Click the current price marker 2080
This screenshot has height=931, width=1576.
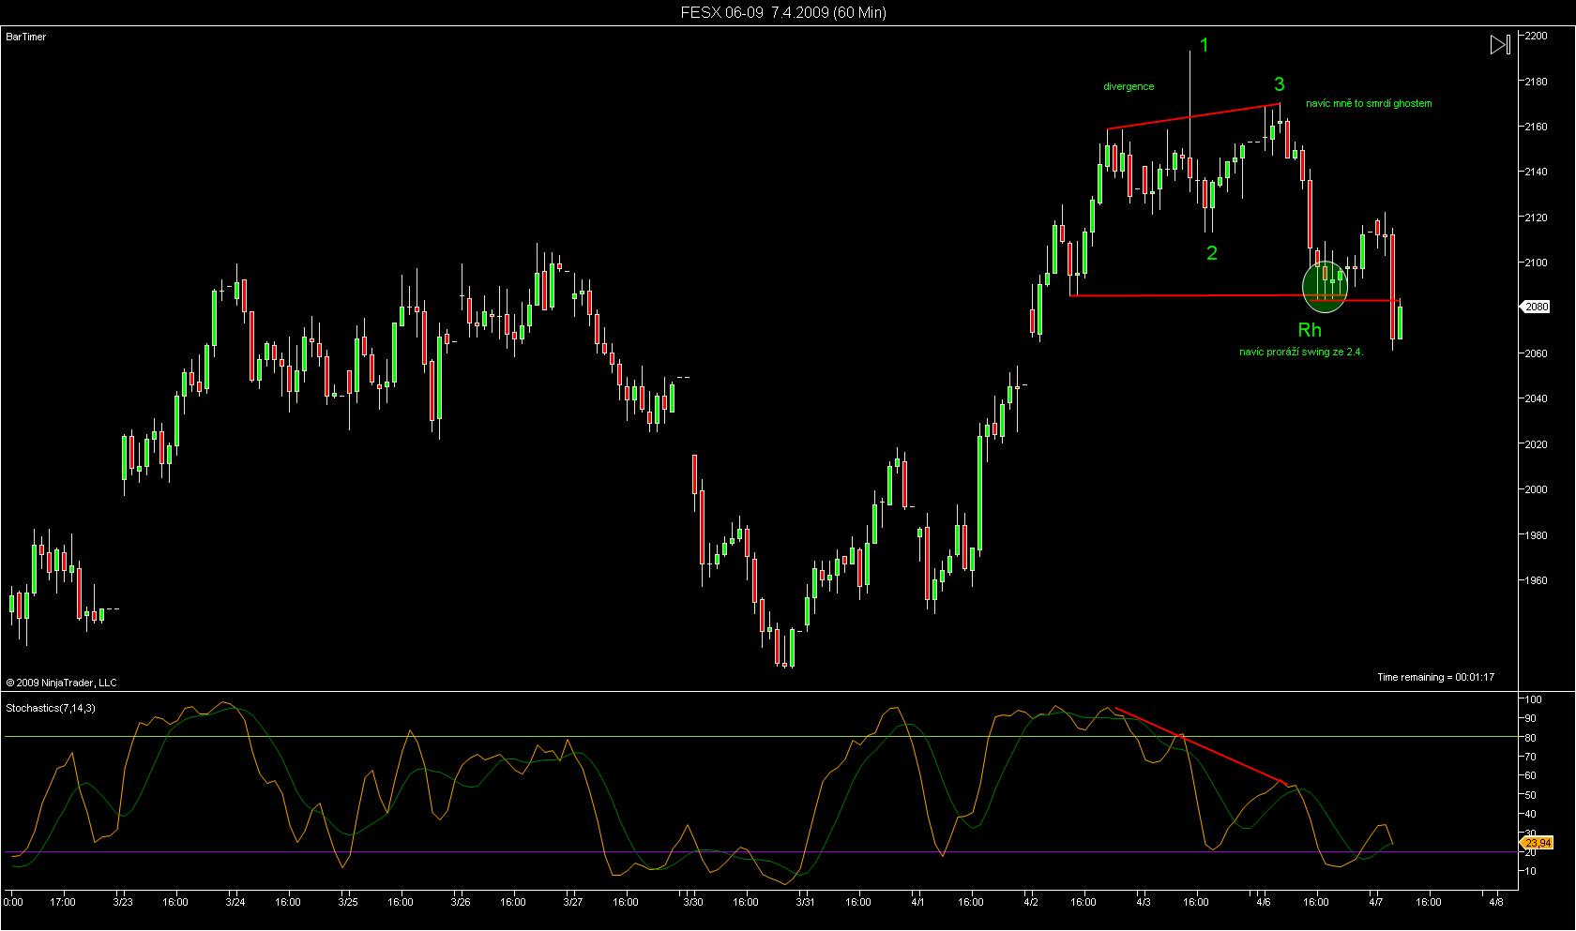tap(1535, 307)
